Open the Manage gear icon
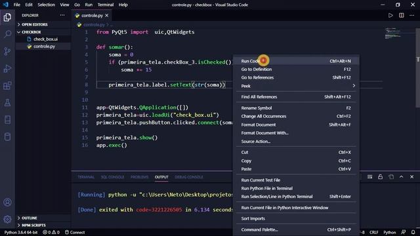Image resolution: width=420 pixels, height=236 pixels. 7,219
